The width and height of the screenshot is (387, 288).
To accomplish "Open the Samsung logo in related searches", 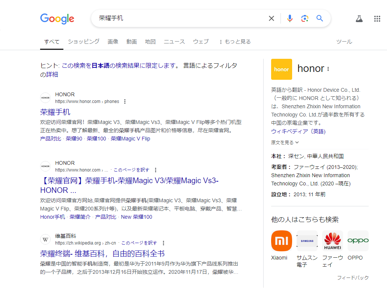I will [307, 241].
